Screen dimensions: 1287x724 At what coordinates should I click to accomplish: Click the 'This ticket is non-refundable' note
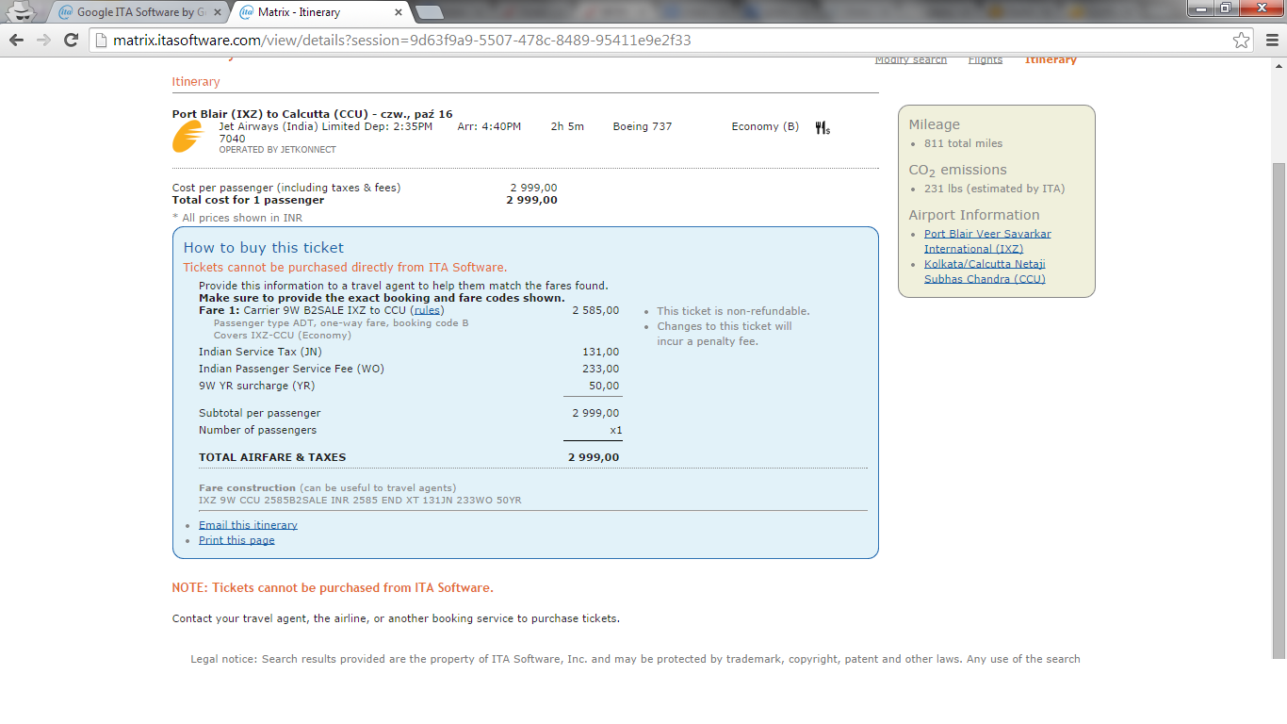(734, 311)
